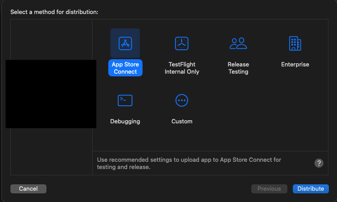This screenshot has width=337, height=202.
Task: Click the disabled Previous button
Action: [269, 188]
